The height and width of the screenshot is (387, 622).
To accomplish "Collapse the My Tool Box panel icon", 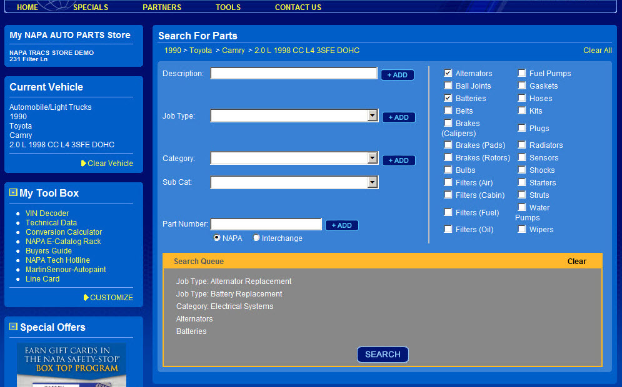I will point(13,193).
